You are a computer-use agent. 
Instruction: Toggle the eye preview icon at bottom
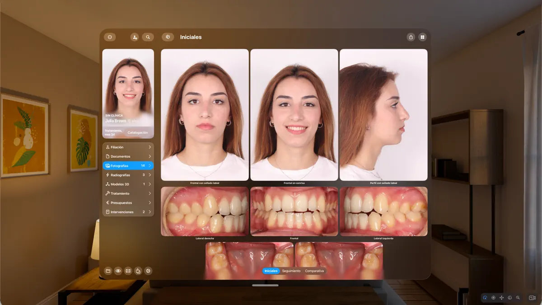118,271
